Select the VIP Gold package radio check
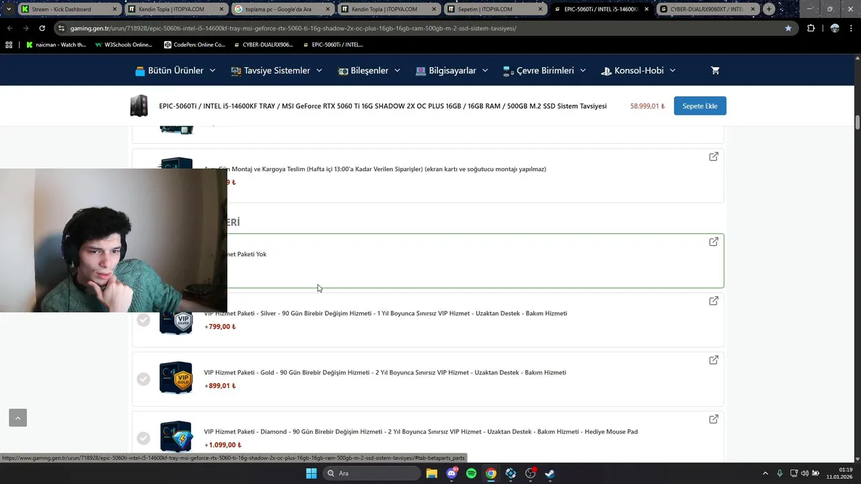 pyautogui.click(x=143, y=379)
